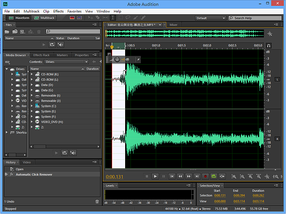This screenshot has height=214, width=286.
Task: Click headphones icon right of the timeline ruler
Action: point(269,45)
